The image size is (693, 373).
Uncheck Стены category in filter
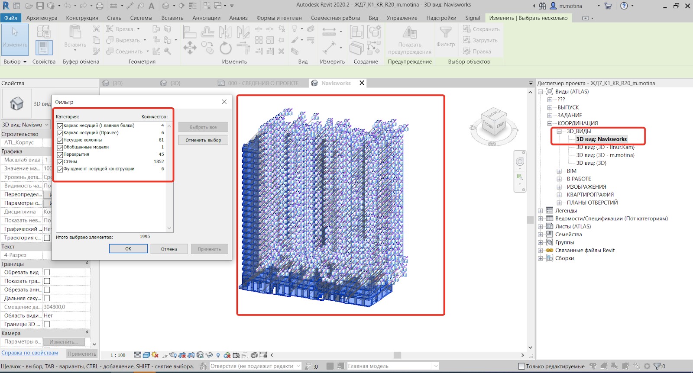[x=60, y=162]
